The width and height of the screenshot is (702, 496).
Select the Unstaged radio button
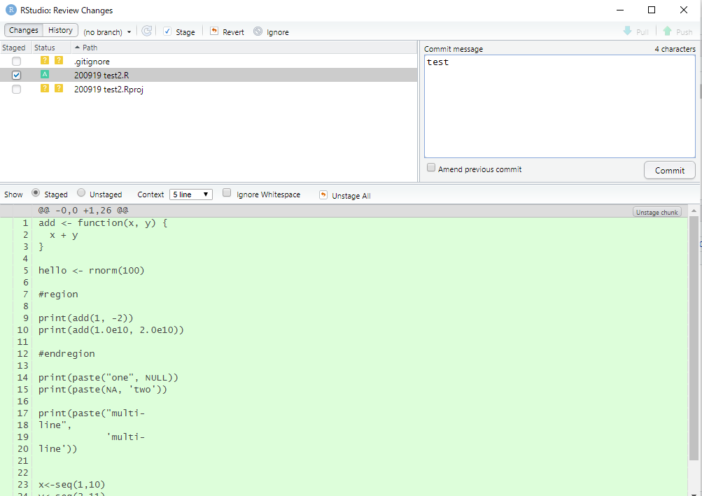(81, 193)
